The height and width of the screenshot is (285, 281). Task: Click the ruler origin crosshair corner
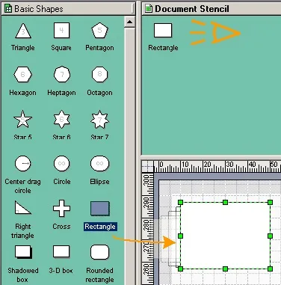click(x=148, y=166)
